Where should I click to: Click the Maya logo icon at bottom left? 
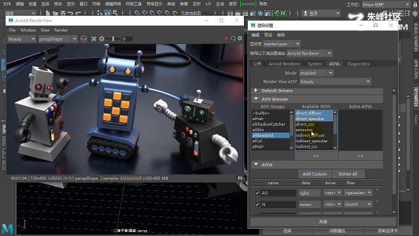[x=7, y=229]
